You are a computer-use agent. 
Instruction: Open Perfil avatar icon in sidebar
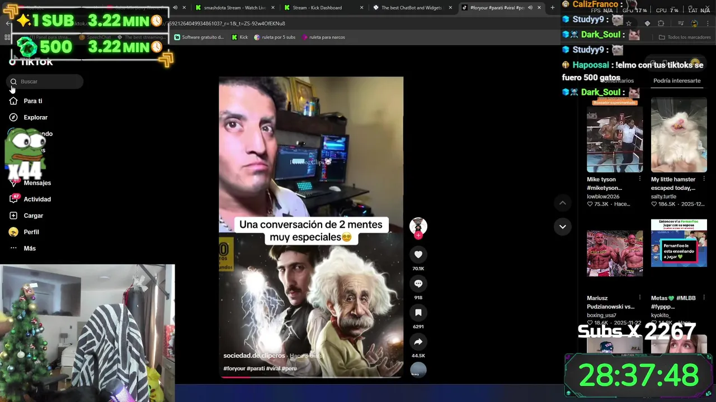(x=13, y=232)
